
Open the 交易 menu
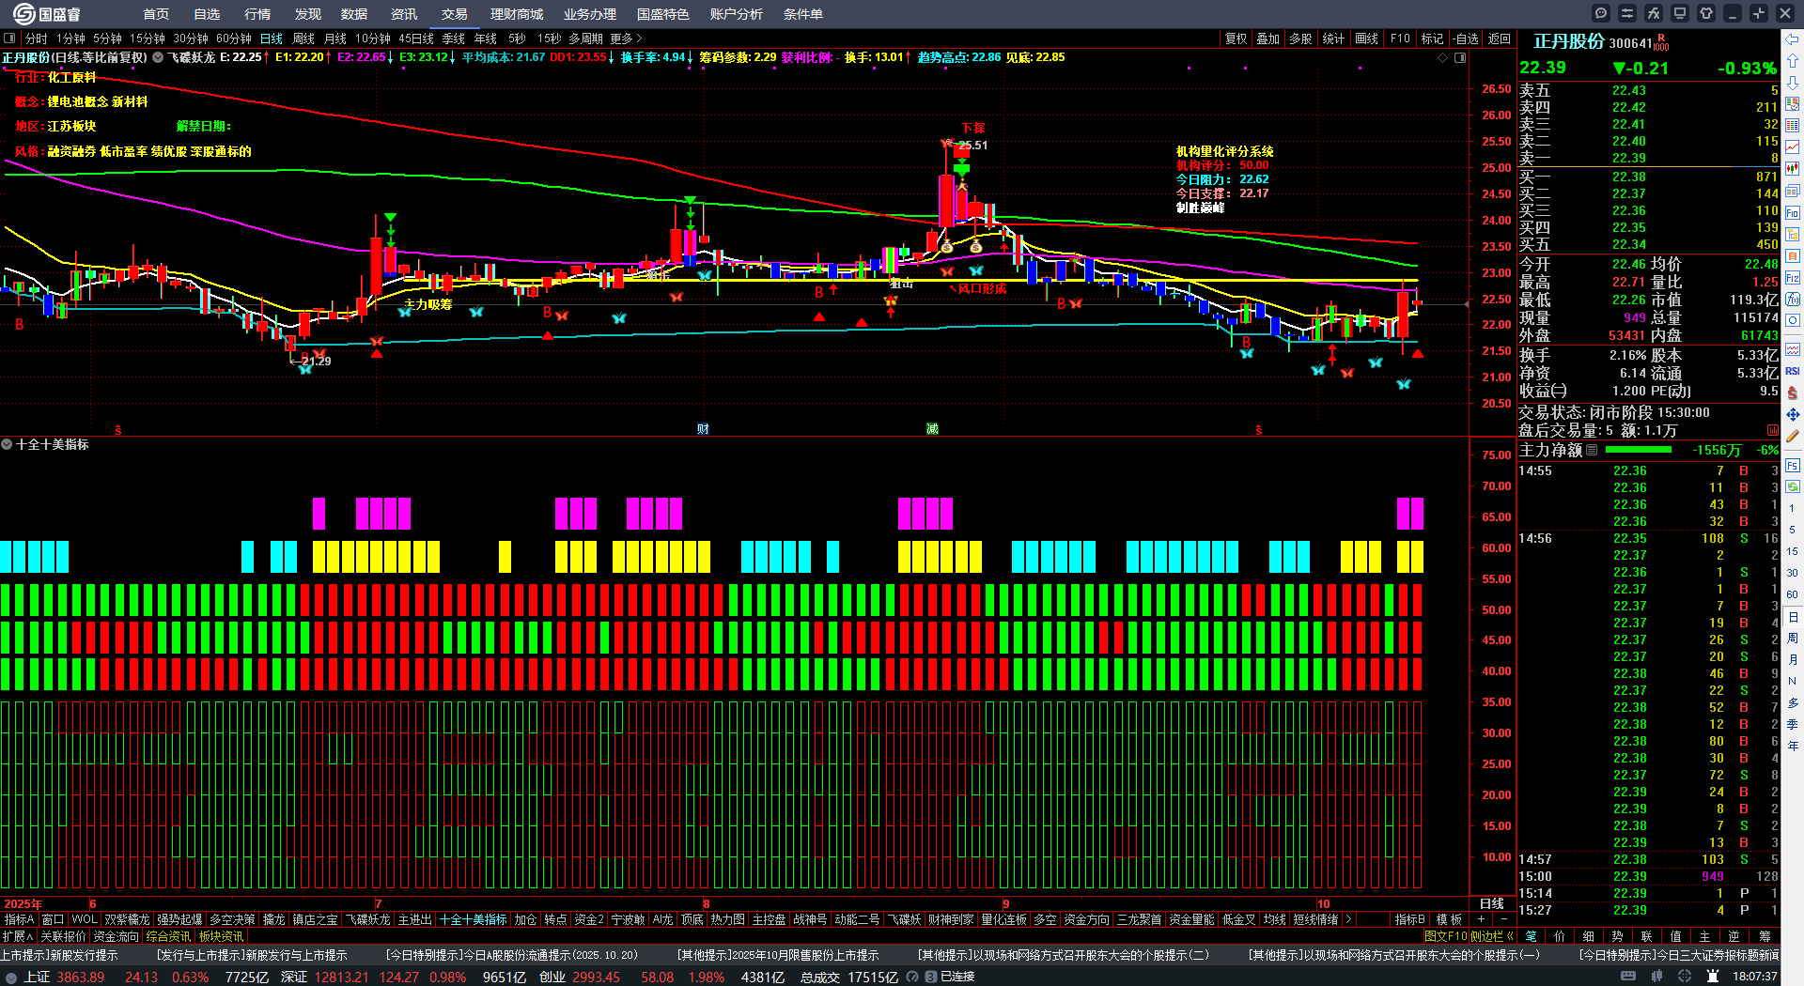click(x=454, y=14)
